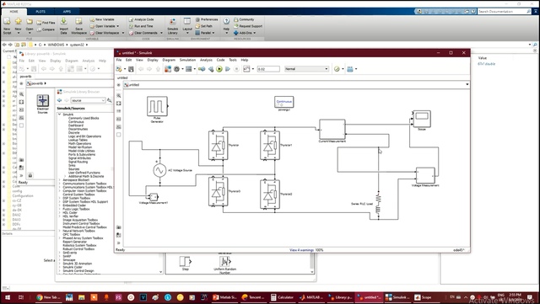
Task: Run the Simulink model simulation
Action: pyautogui.click(x=219, y=69)
